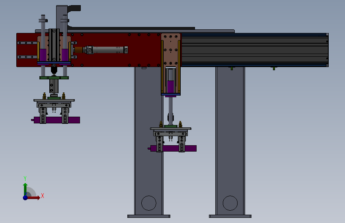
Task: Select the dark aluminum extrusion beam
Action: [255, 50]
